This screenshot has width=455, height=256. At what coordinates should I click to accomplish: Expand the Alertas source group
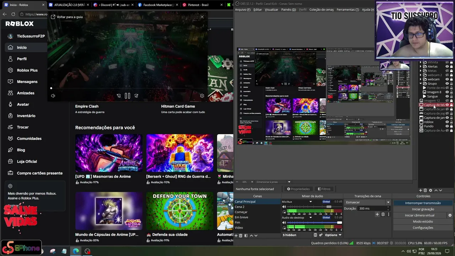click(421, 66)
